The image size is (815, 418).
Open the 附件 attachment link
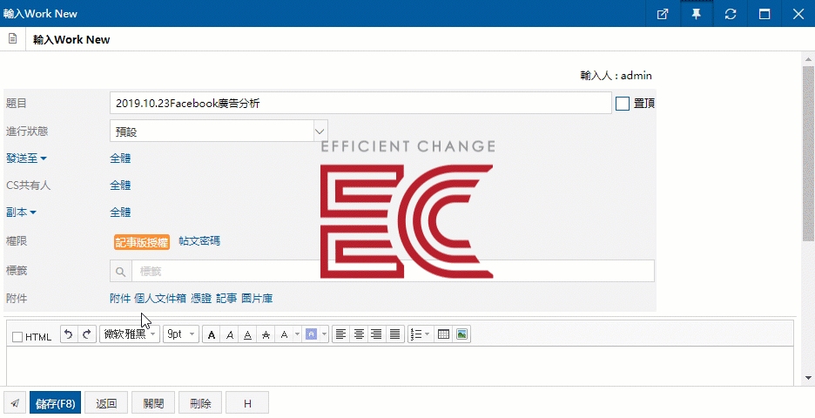[120, 299]
